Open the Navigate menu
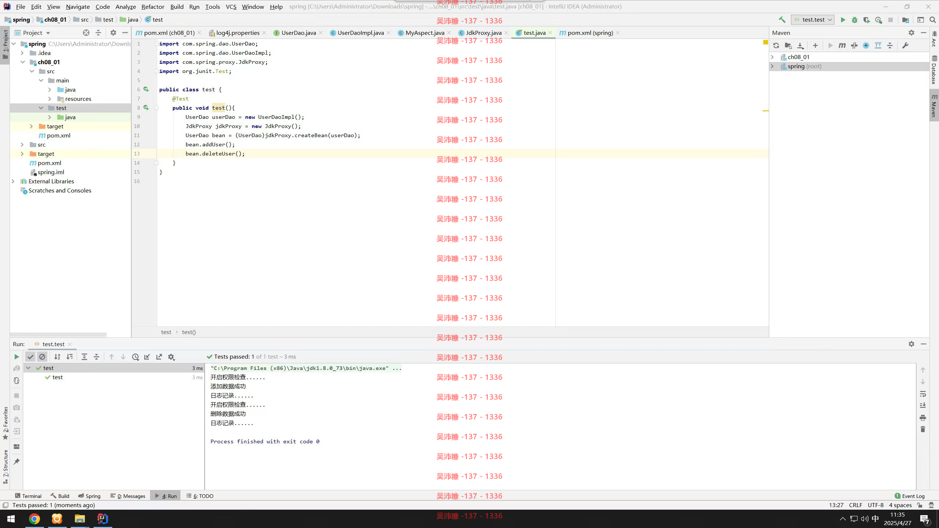Viewport: 939px width, 528px height. [78, 7]
